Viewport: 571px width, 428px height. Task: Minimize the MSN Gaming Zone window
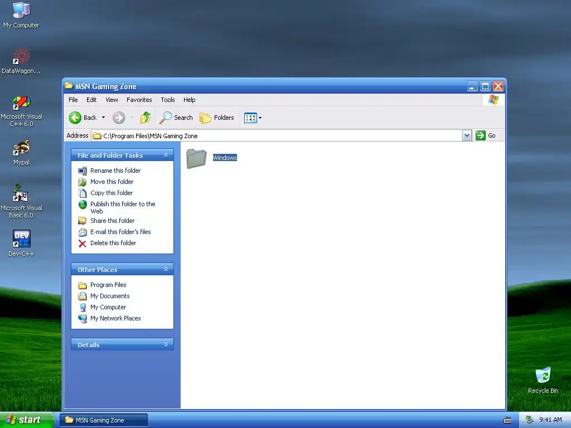(x=472, y=86)
